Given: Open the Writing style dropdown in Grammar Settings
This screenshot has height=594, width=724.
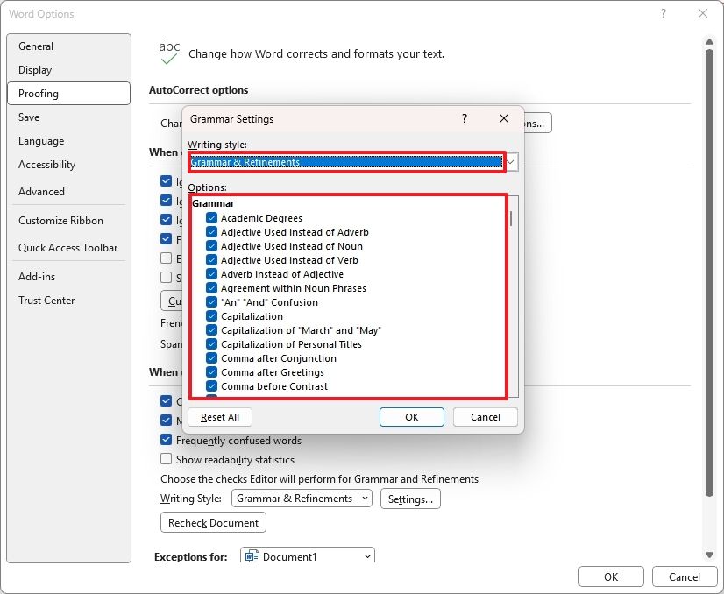Looking at the screenshot, I should pos(509,162).
